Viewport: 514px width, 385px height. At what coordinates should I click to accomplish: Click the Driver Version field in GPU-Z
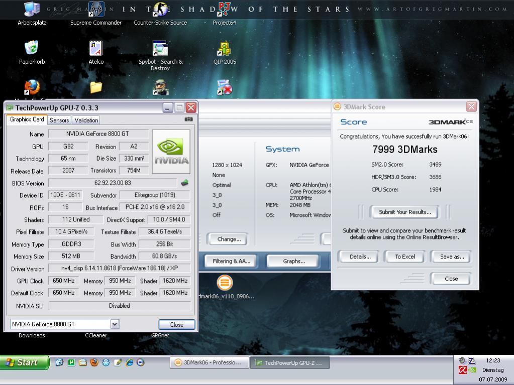(x=119, y=268)
